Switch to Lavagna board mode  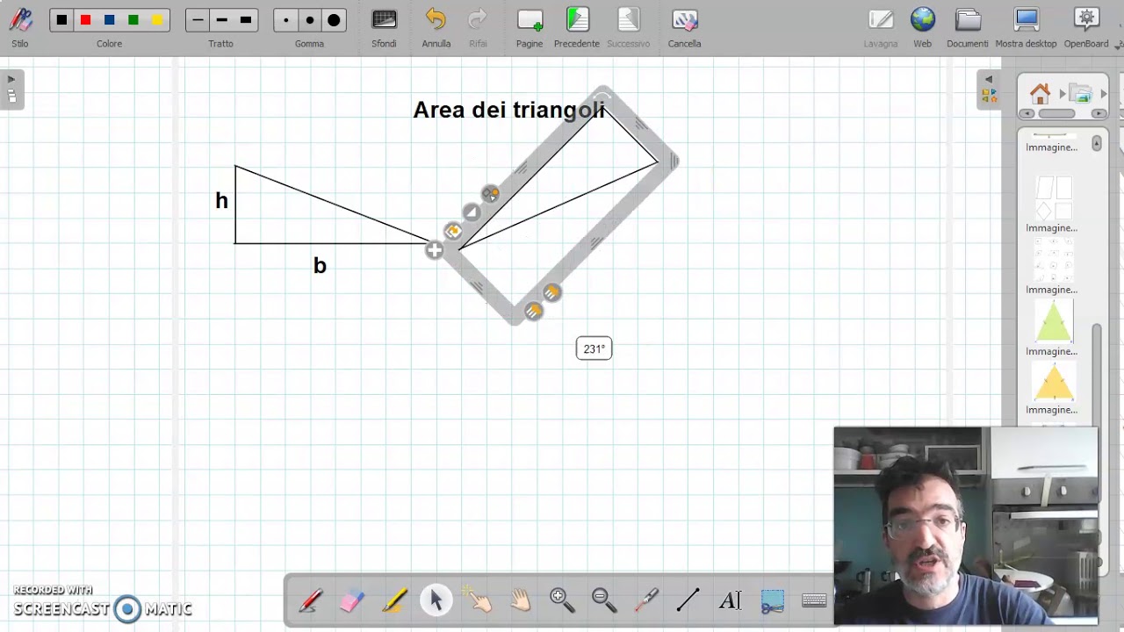881,26
